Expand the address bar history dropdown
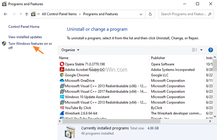Image resolution: width=217 pixels, height=140 pixels. point(141,14)
